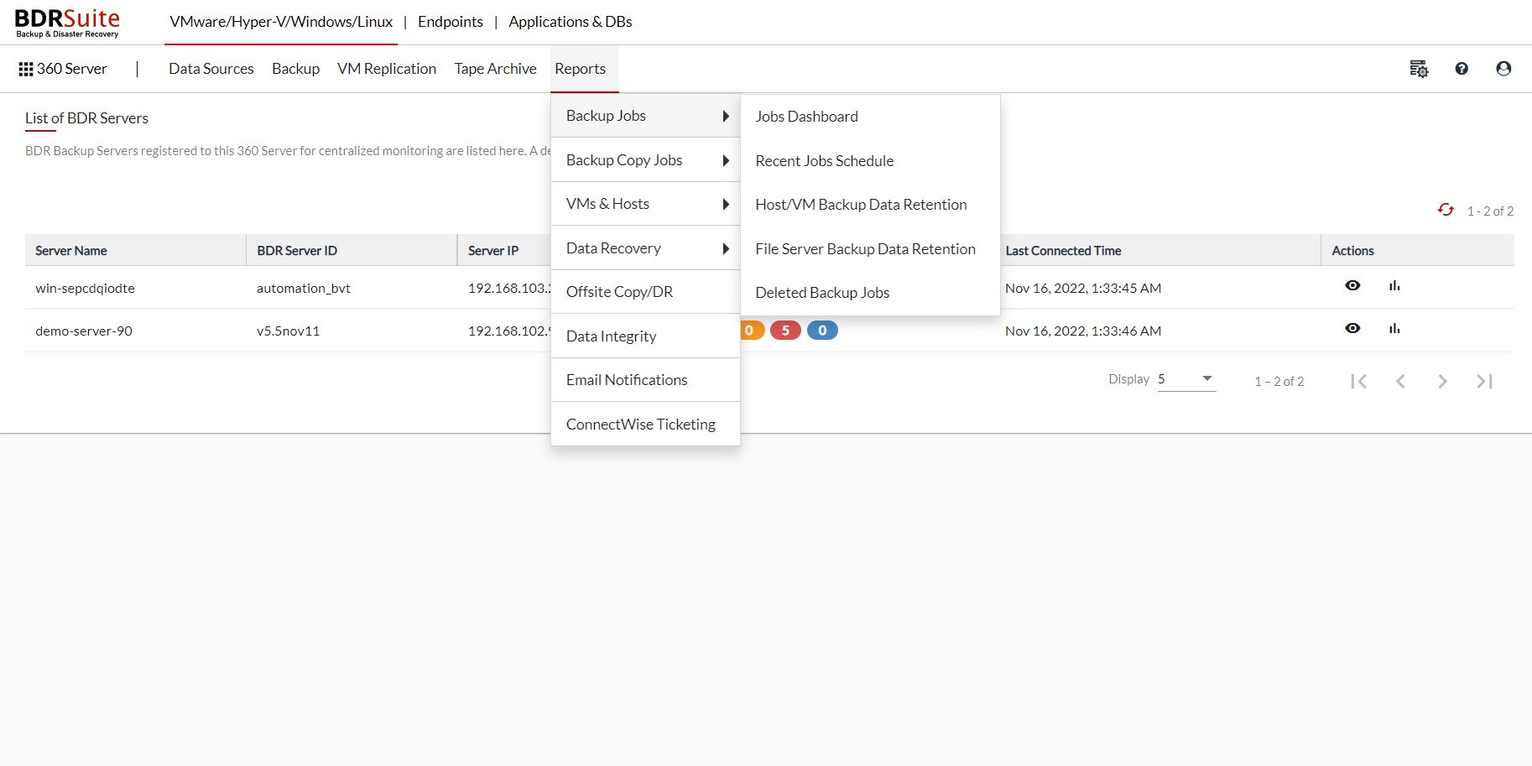Expand the Backup Jobs submenu

pyautogui.click(x=645, y=116)
